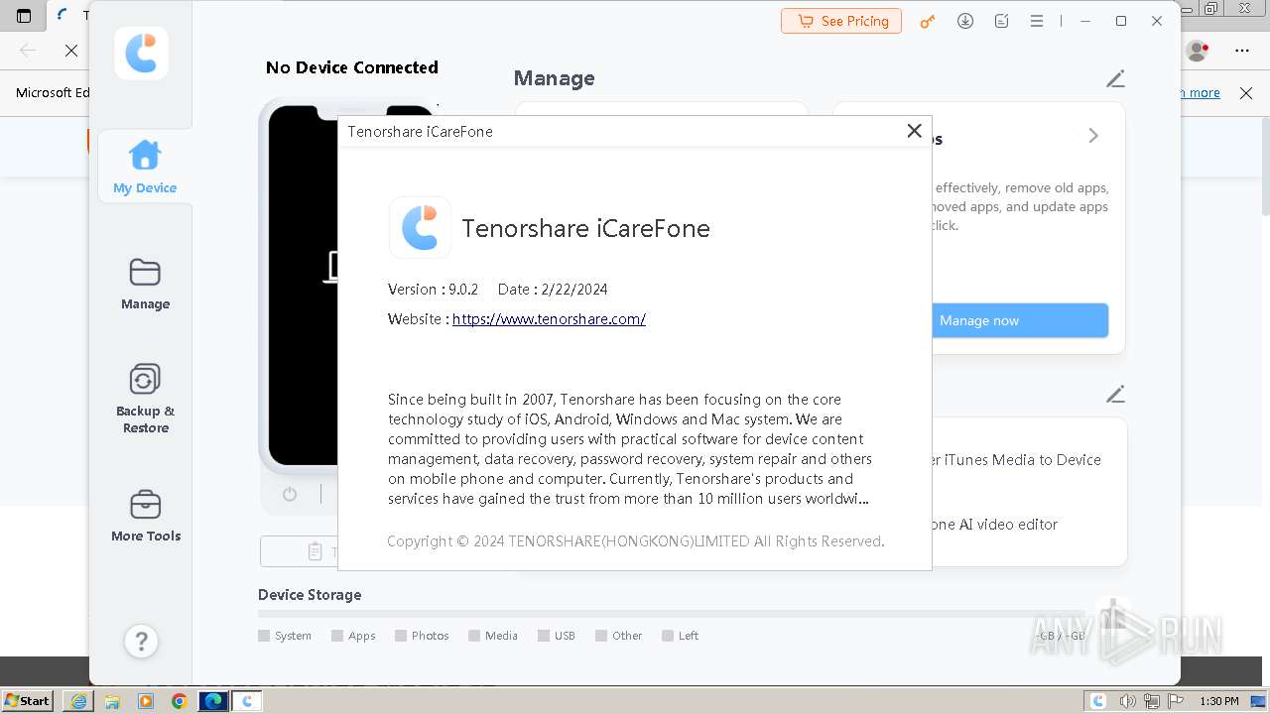Close the Tenorshare iCareFone about dialog
The height and width of the screenshot is (714, 1270).
click(915, 131)
